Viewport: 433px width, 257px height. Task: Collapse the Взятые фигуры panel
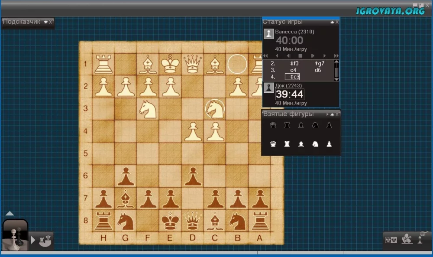click(332, 114)
